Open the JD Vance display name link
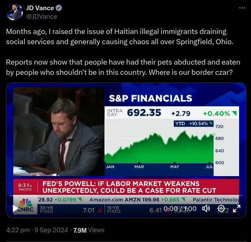 pyautogui.click(x=40, y=8)
